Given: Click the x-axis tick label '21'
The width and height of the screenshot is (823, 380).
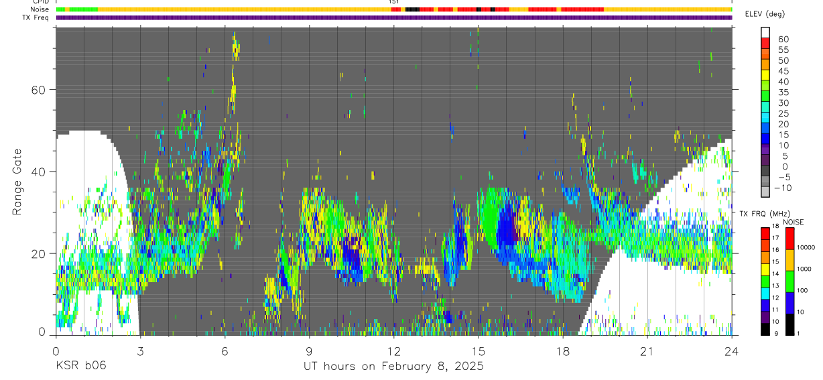Looking at the screenshot, I should pyautogui.click(x=647, y=351).
